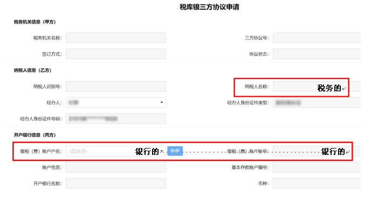Click into the 签订方式 field

point(116,54)
